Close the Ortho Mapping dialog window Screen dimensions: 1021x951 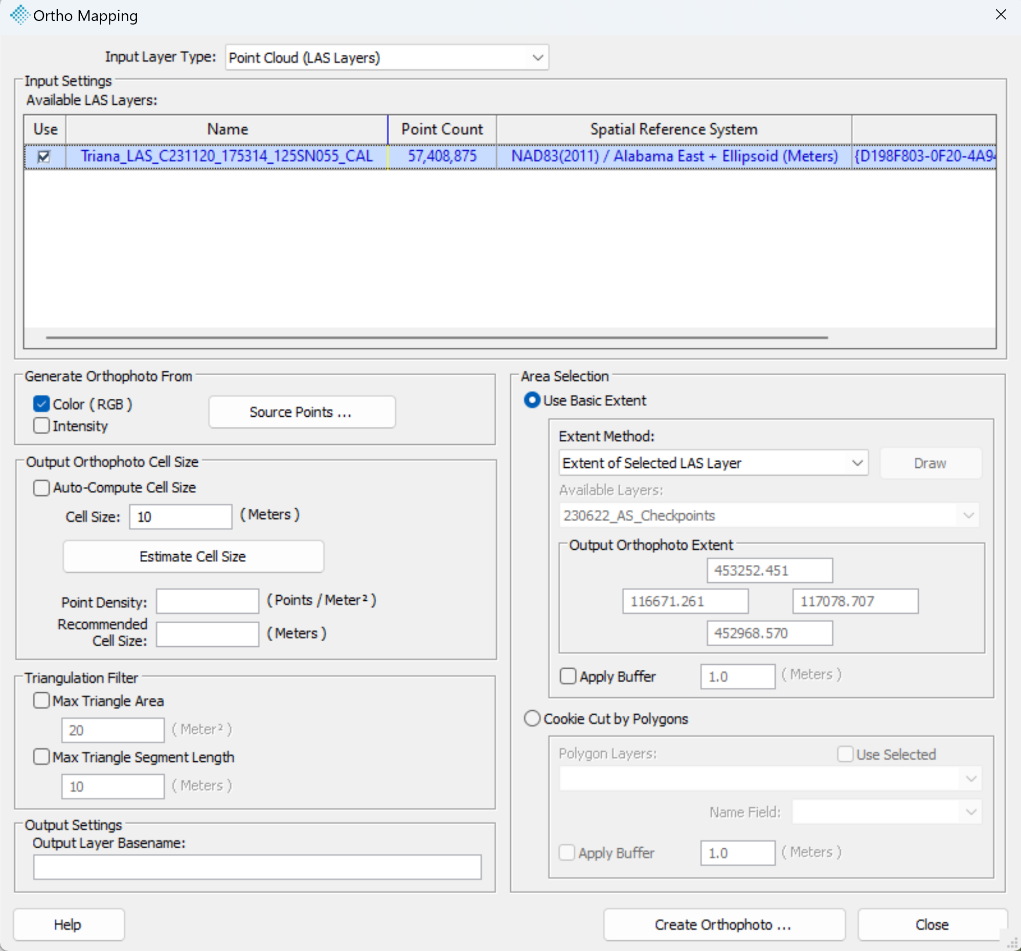point(1001,14)
